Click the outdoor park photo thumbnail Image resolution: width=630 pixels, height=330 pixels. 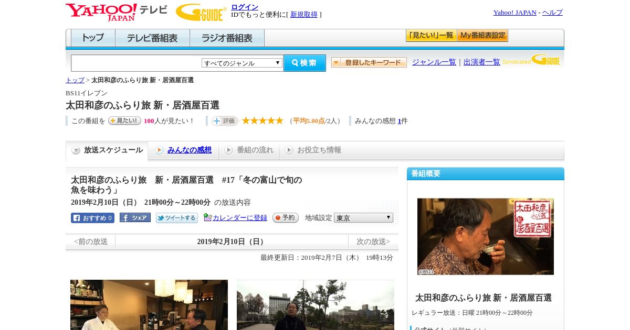point(316,305)
